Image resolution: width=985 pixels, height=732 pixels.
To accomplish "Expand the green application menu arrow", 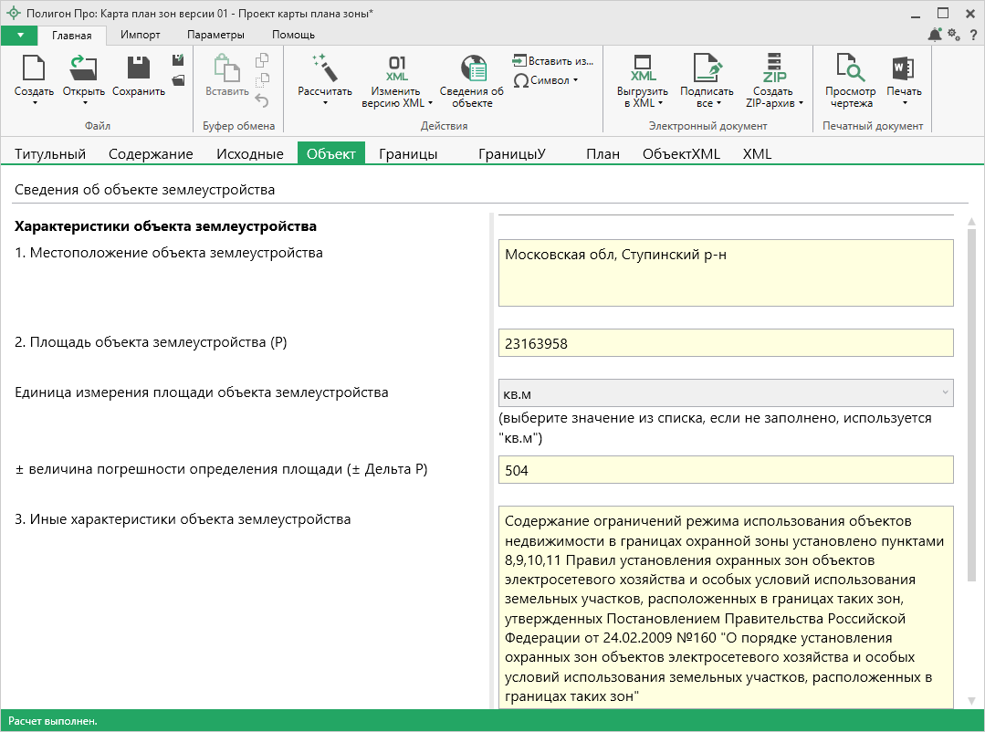I will coord(19,35).
